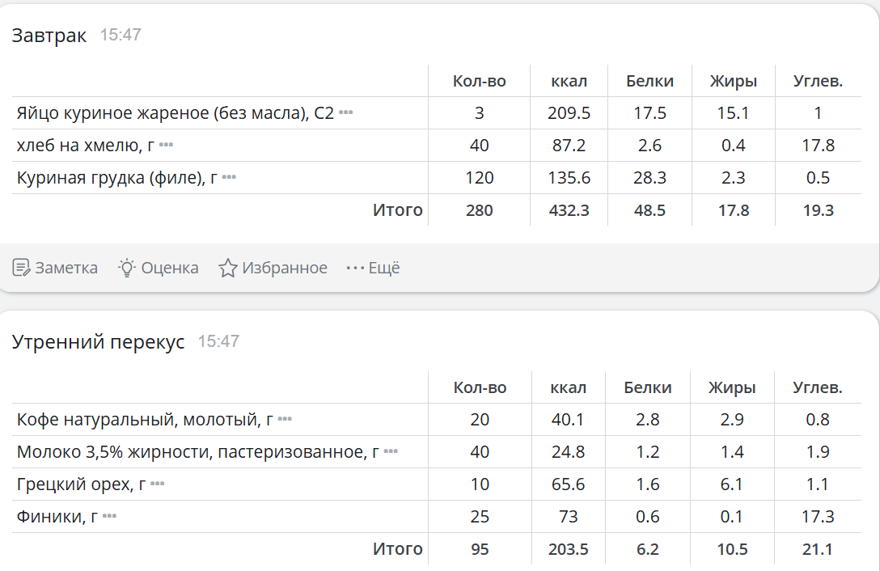
Task: Click the Завтрак meal title
Action: pos(49,36)
